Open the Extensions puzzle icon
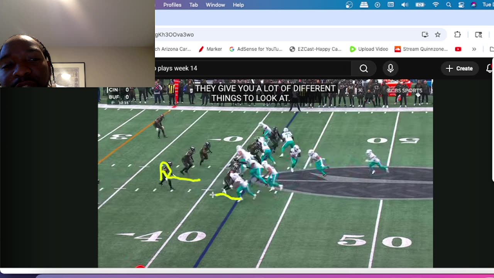Image resolution: width=494 pixels, height=278 pixels. click(x=457, y=35)
